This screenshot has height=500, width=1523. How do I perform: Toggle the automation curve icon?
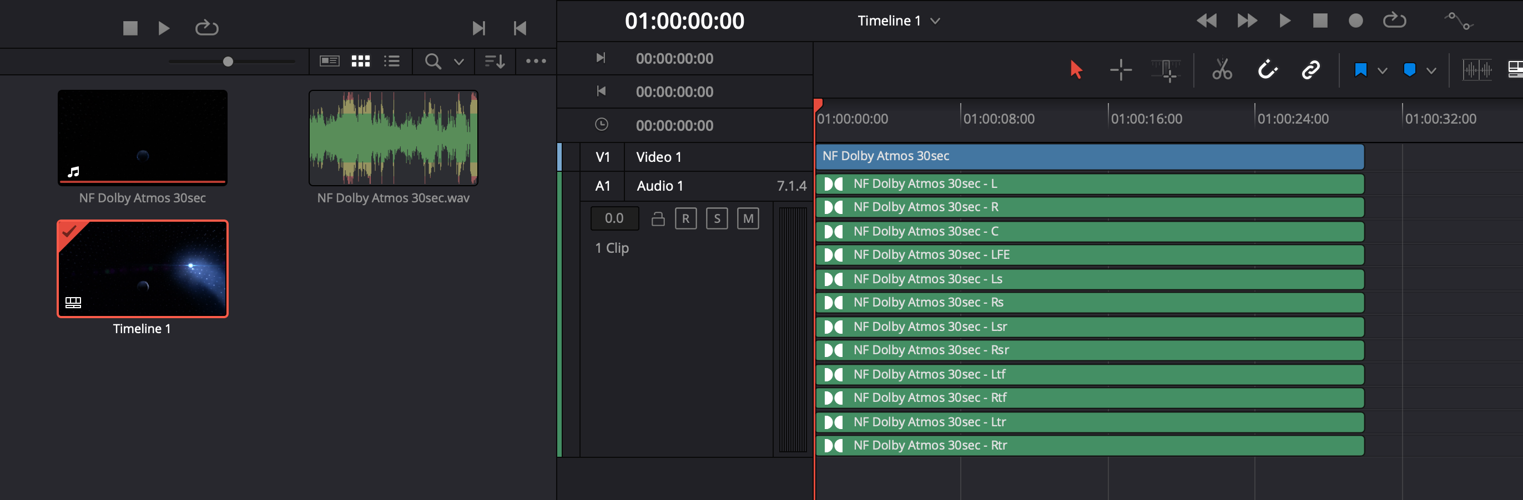point(1459,21)
